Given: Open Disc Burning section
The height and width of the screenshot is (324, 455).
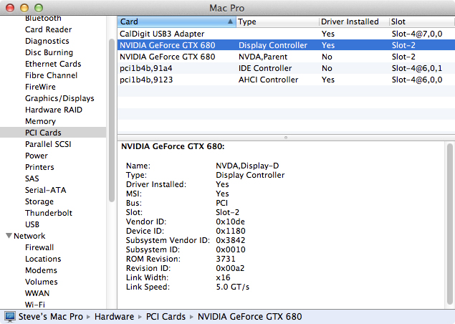Looking at the screenshot, I should click(49, 52).
